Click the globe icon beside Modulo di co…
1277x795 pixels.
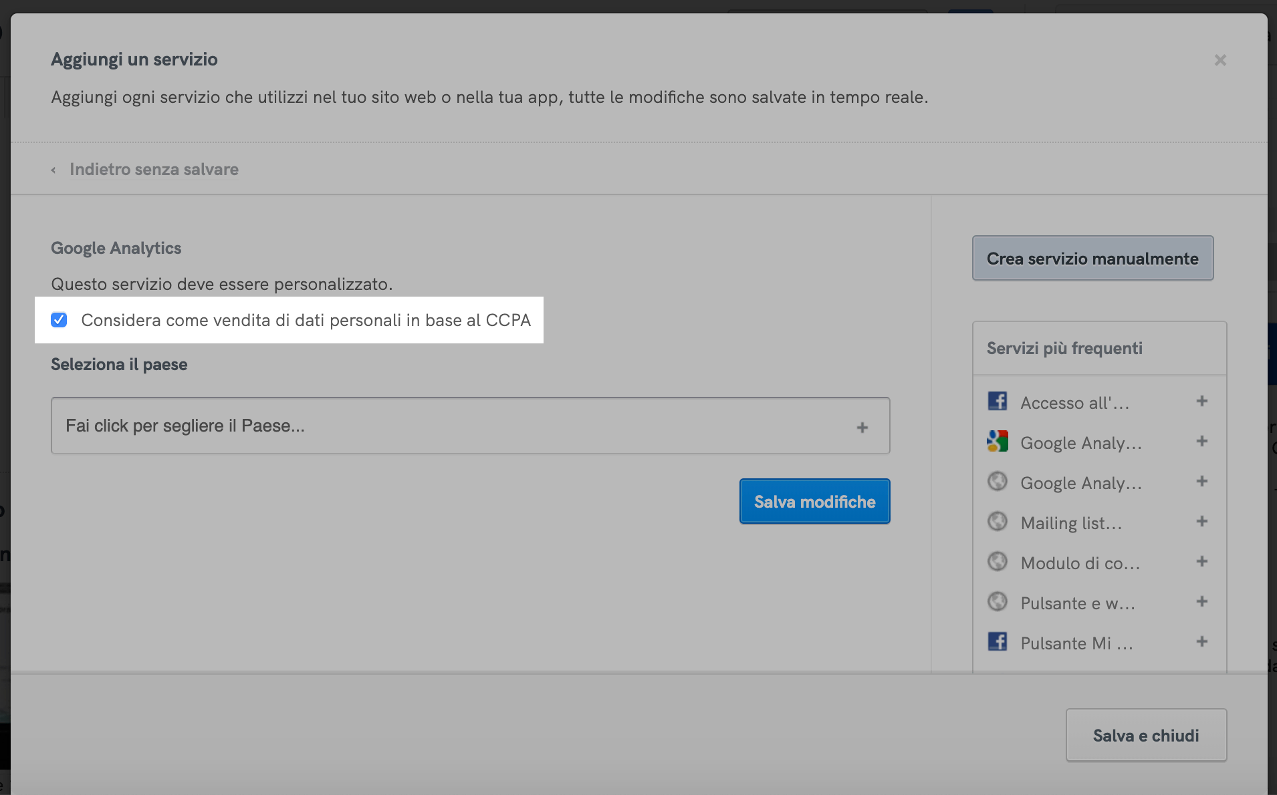click(998, 561)
